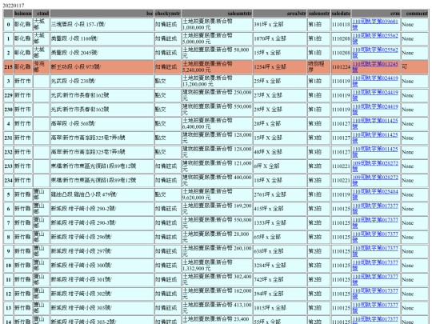Click the hsinun column header

pyautogui.click(x=23, y=14)
